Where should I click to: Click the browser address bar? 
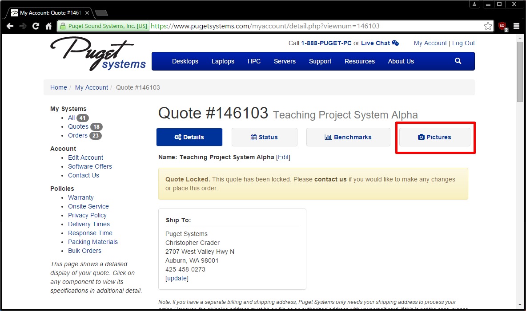point(311,26)
